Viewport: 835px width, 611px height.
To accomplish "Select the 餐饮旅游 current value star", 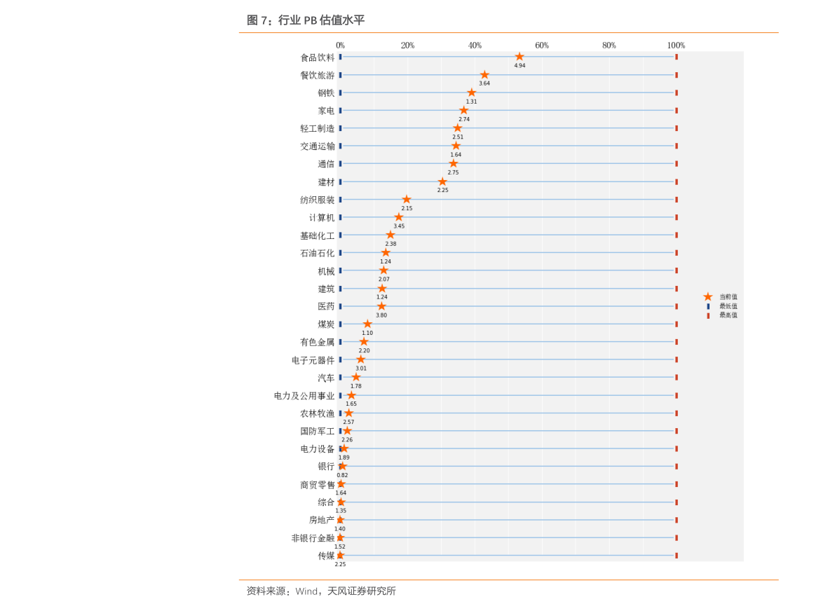I will [484, 75].
